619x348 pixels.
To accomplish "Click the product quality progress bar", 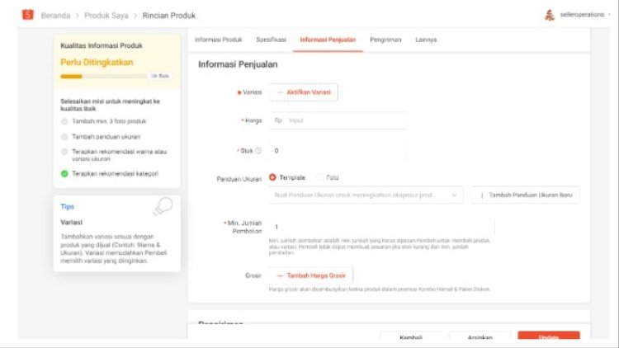I will pos(103,76).
